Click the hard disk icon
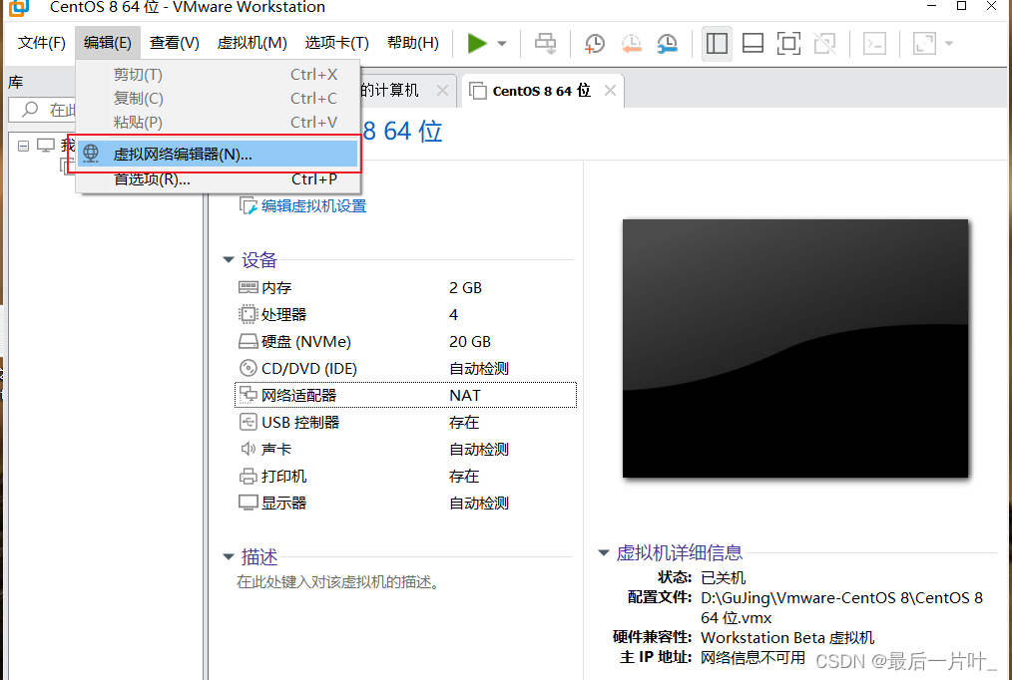The image size is (1012, 680). [248, 342]
